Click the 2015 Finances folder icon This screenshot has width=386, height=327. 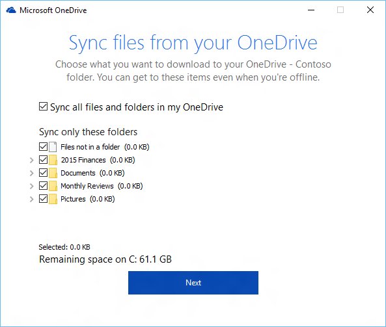coord(53,160)
